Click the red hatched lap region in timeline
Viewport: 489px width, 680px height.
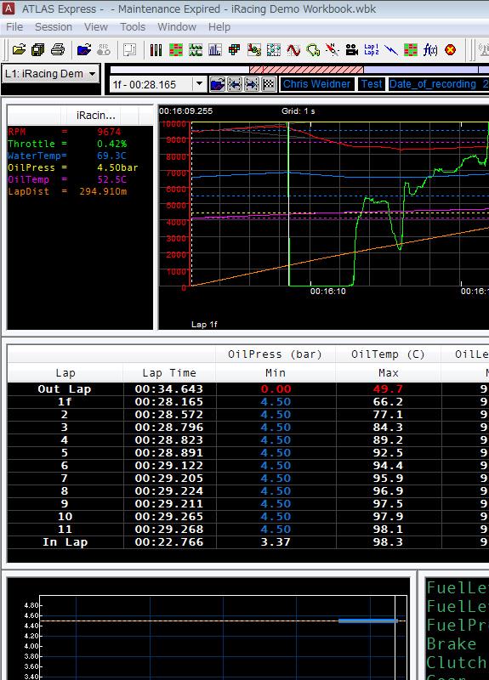point(306,70)
